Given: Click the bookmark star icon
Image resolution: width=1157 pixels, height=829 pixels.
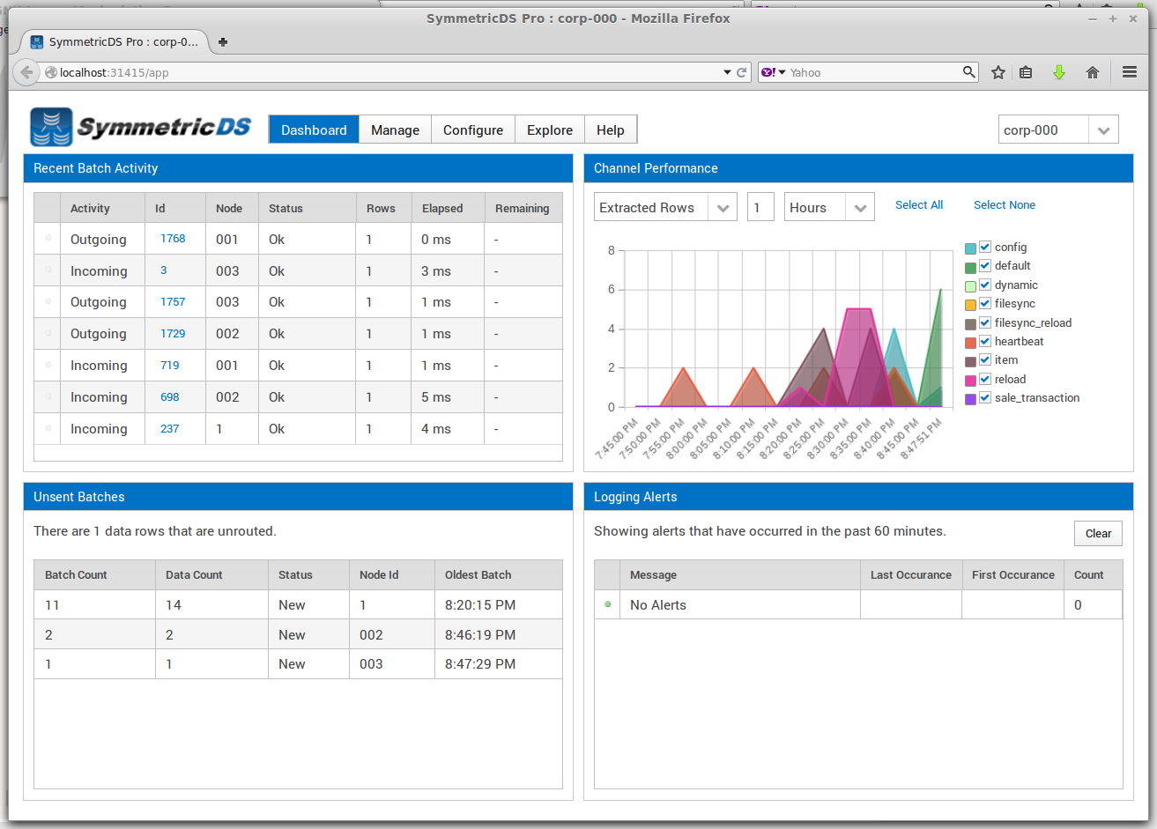Looking at the screenshot, I should pyautogui.click(x=998, y=72).
